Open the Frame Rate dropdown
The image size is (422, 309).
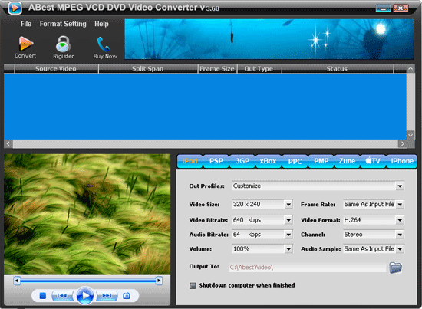400,205
